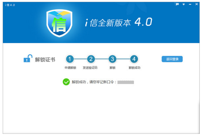The image size is (206, 138).
Task: Click the 解锁 label under step 3
Action: point(113,68)
